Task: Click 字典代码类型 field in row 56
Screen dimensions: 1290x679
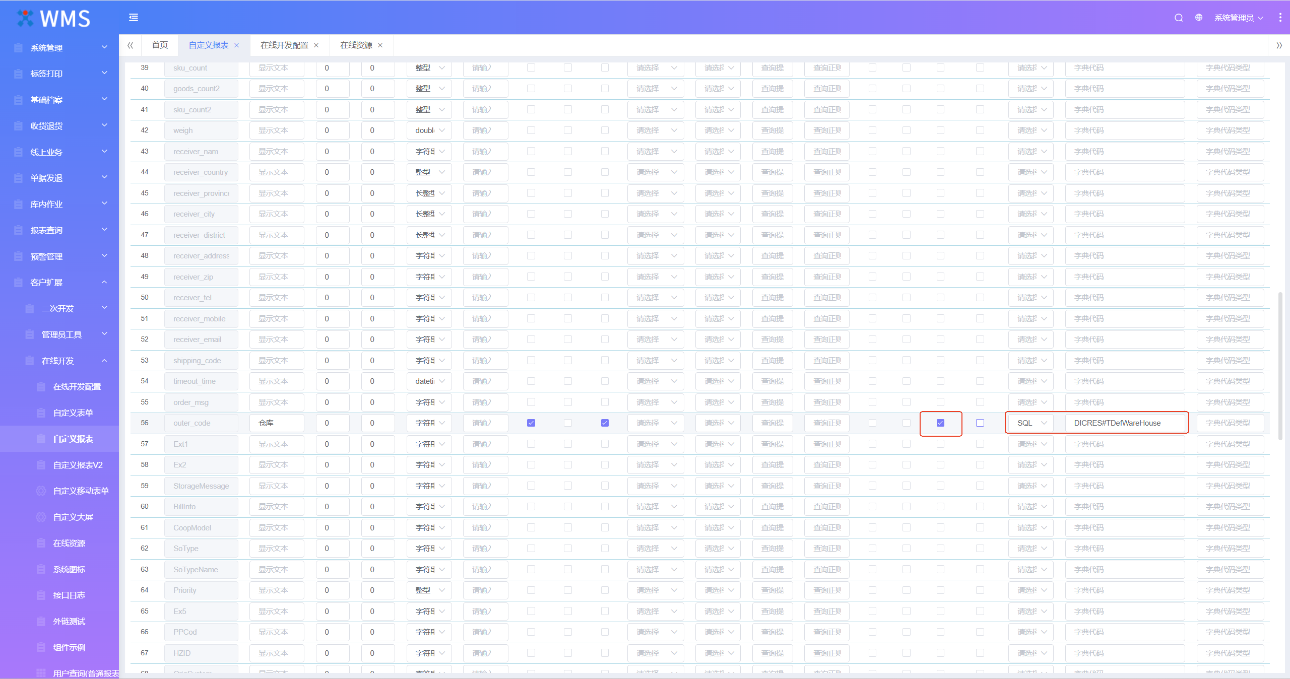Action: [1230, 423]
